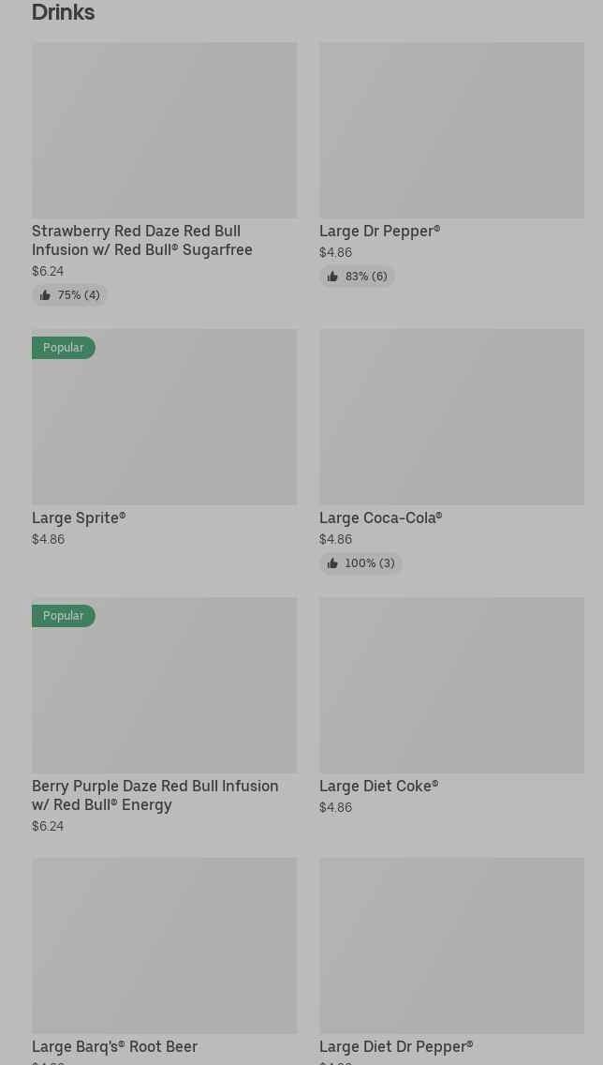
Task: Open Large Barq's Root Beer item
Action: (114, 1046)
